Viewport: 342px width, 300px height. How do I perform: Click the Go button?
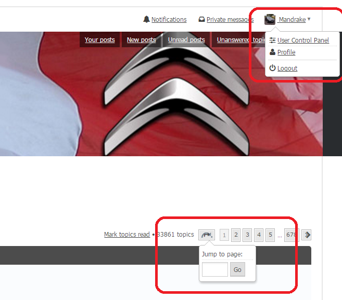(237, 269)
